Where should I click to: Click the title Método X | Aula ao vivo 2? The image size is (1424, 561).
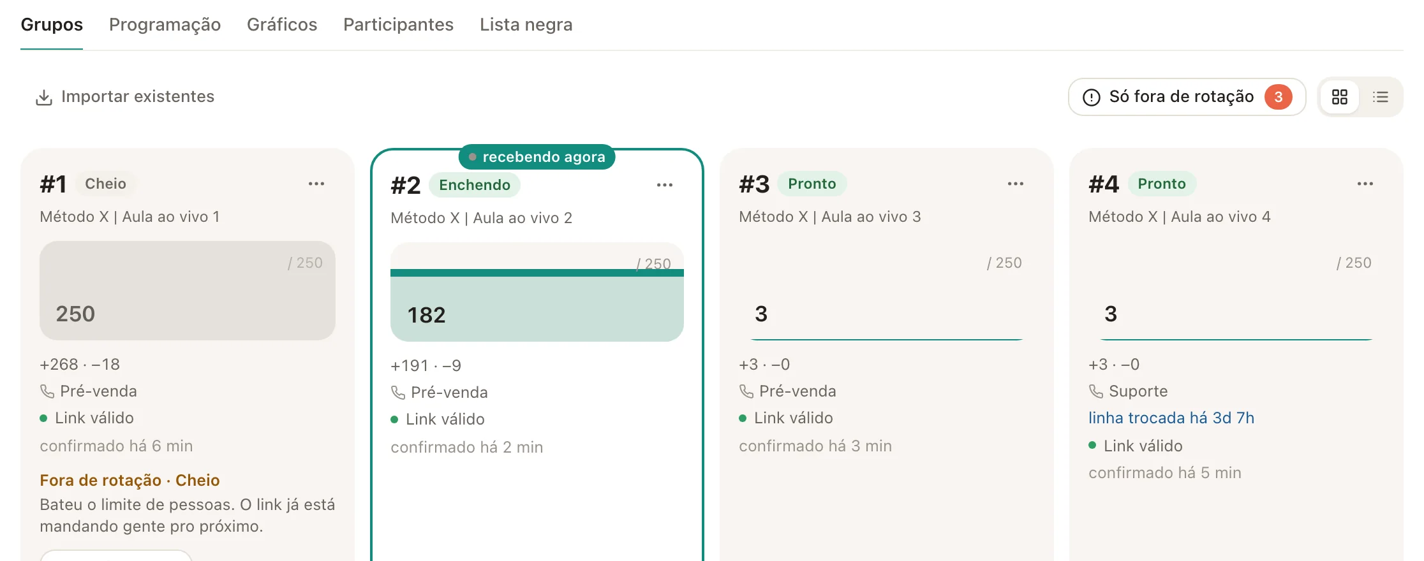coord(481,218)
